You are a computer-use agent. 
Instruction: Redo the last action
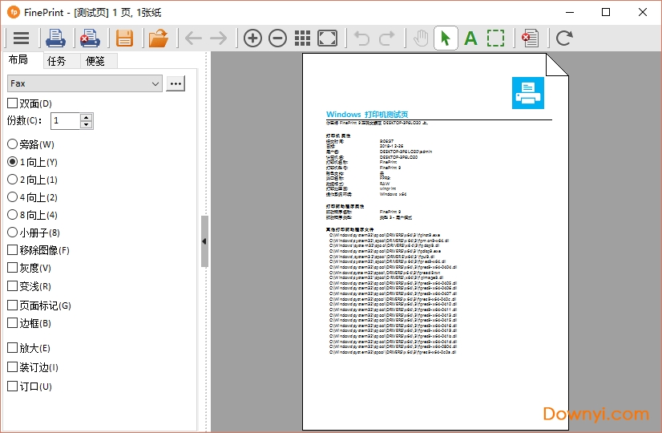pyautogui.click(x=387, y=38)
